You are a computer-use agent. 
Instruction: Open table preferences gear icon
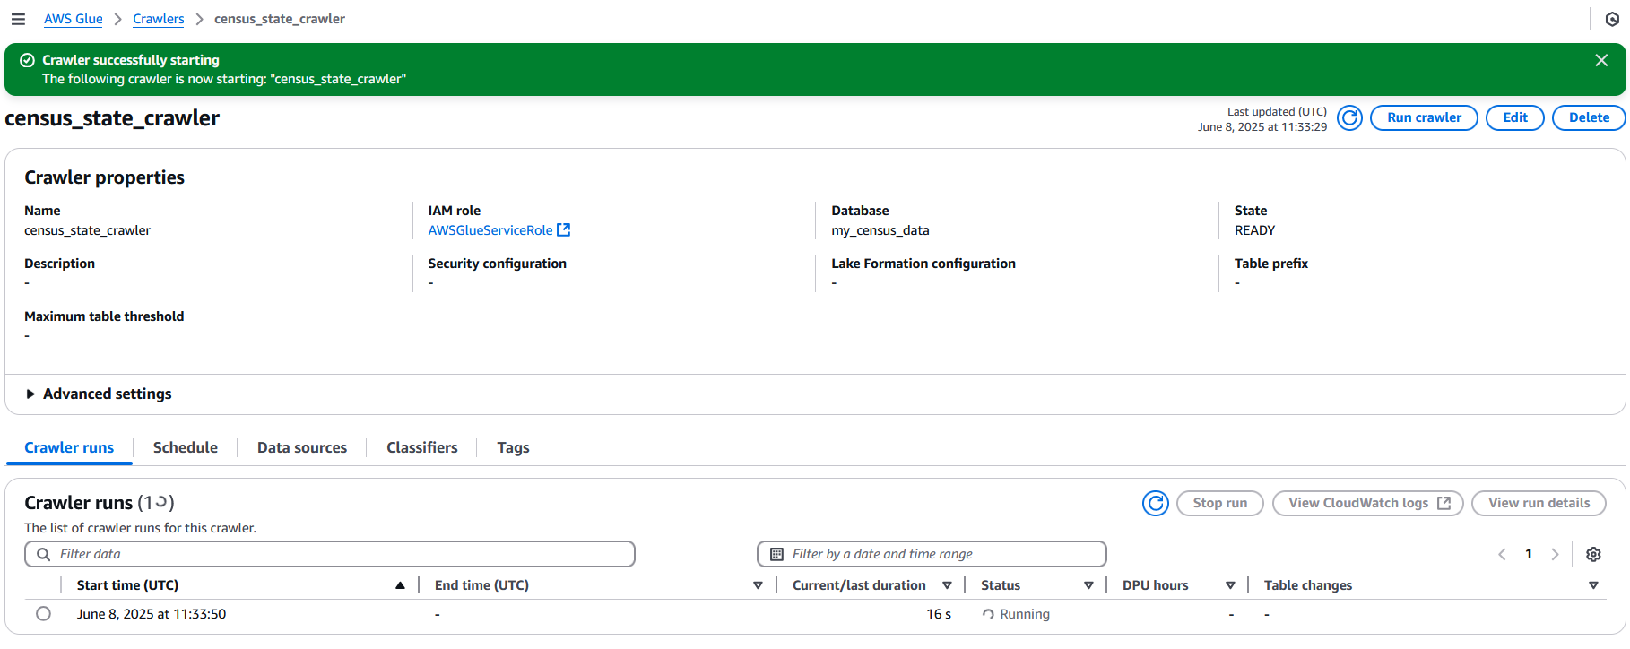pos(1593,555)
